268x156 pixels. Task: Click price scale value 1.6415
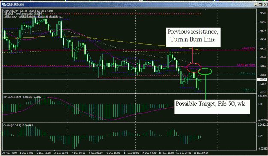coord(262,48)
